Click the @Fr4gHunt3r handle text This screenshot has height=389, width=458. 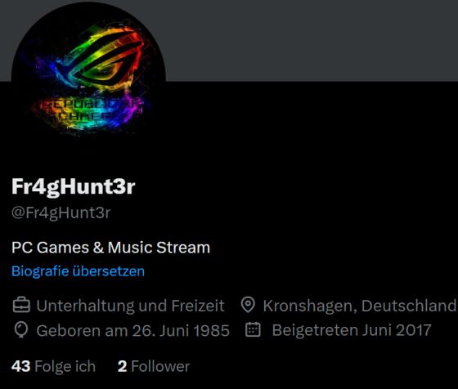pos(61,212)
